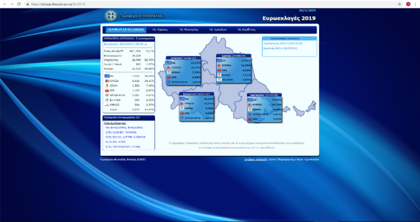Viewport: 420px width, 222px height.
Task: Click the Περιφέρεια Θεσσαλίας emblem logo
Action: click(110, 16)
